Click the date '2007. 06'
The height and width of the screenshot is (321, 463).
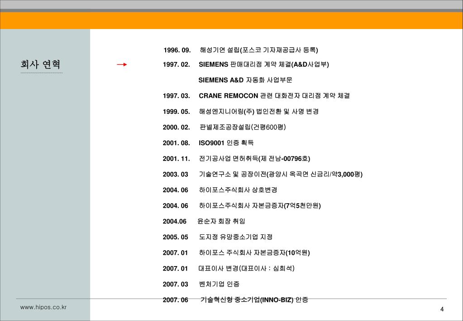click(x=176, y=300)
